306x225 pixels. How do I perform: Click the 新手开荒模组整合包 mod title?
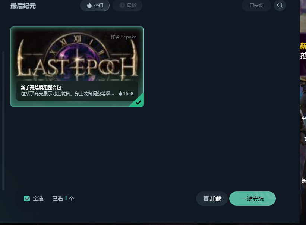click(41, 87)
